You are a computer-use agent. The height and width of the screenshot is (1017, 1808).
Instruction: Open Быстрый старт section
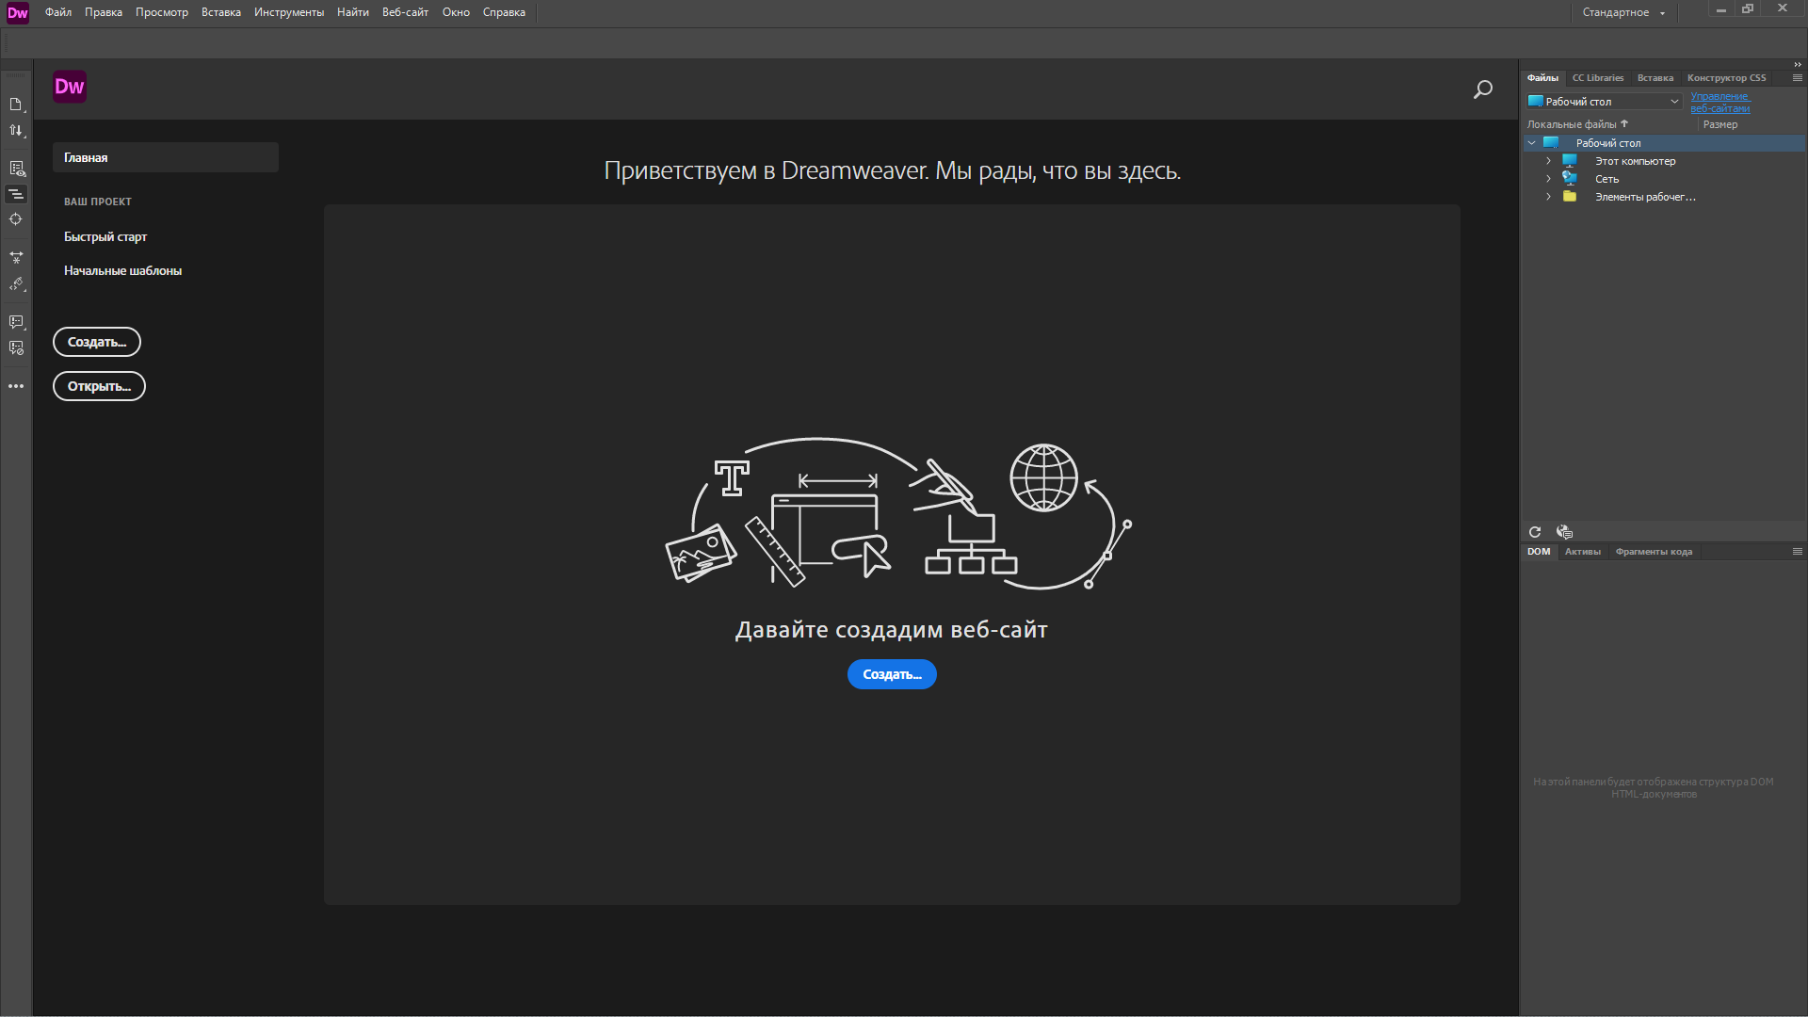coord(105,236)
